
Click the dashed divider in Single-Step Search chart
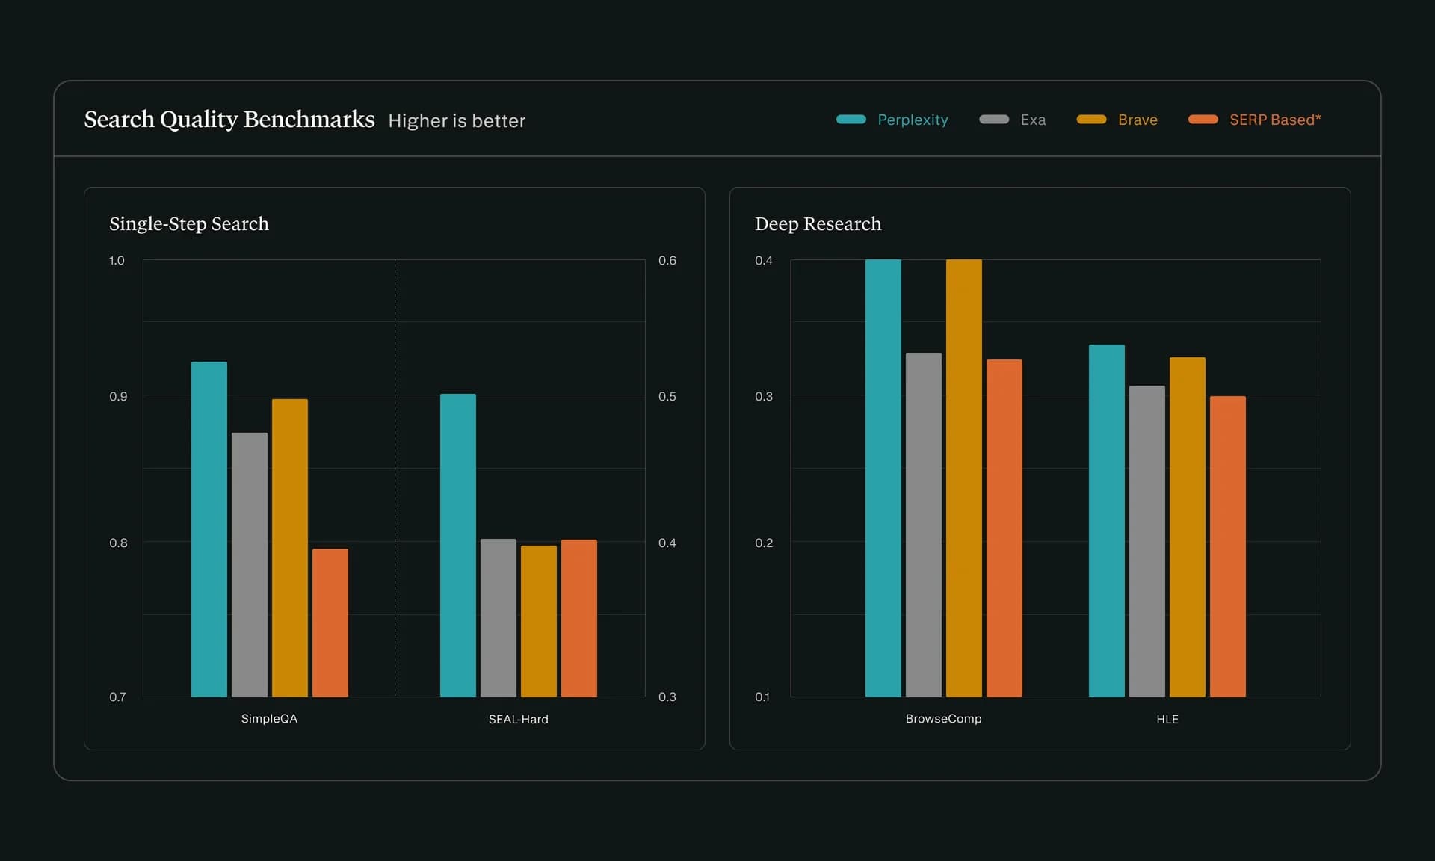395,478
